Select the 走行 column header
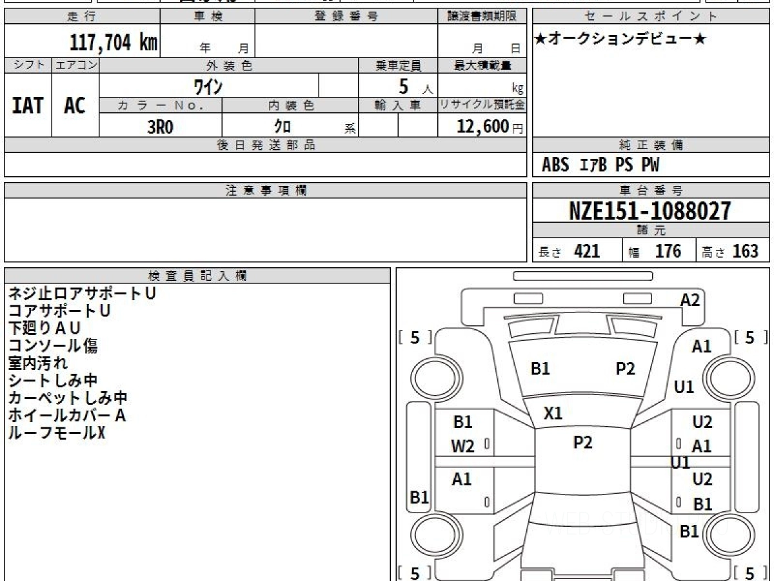Screen dimensions: 774x581 click(x=81, y=16)
